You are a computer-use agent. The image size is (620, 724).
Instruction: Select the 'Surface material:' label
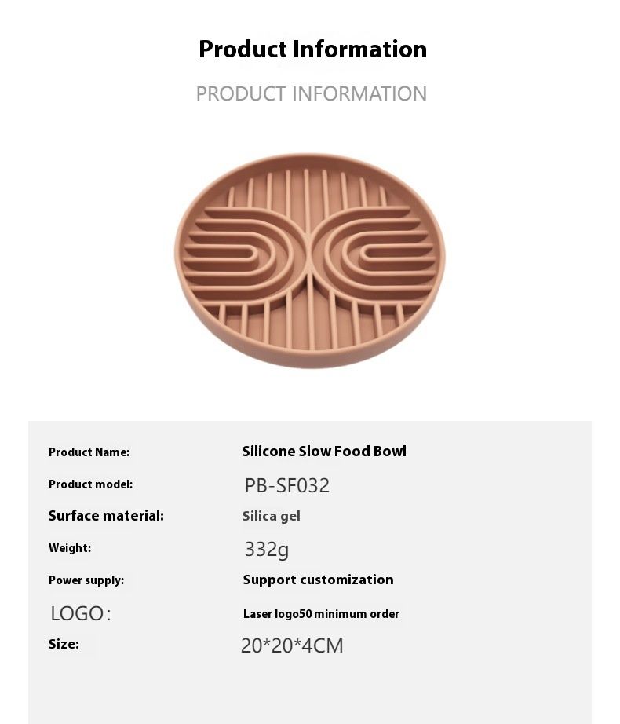point(106,516)
